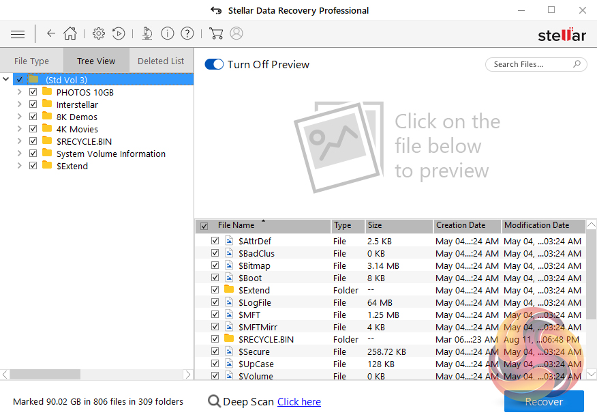Open the Deep Scan Click here link
The image size is (597, 419).
(299, 402)
